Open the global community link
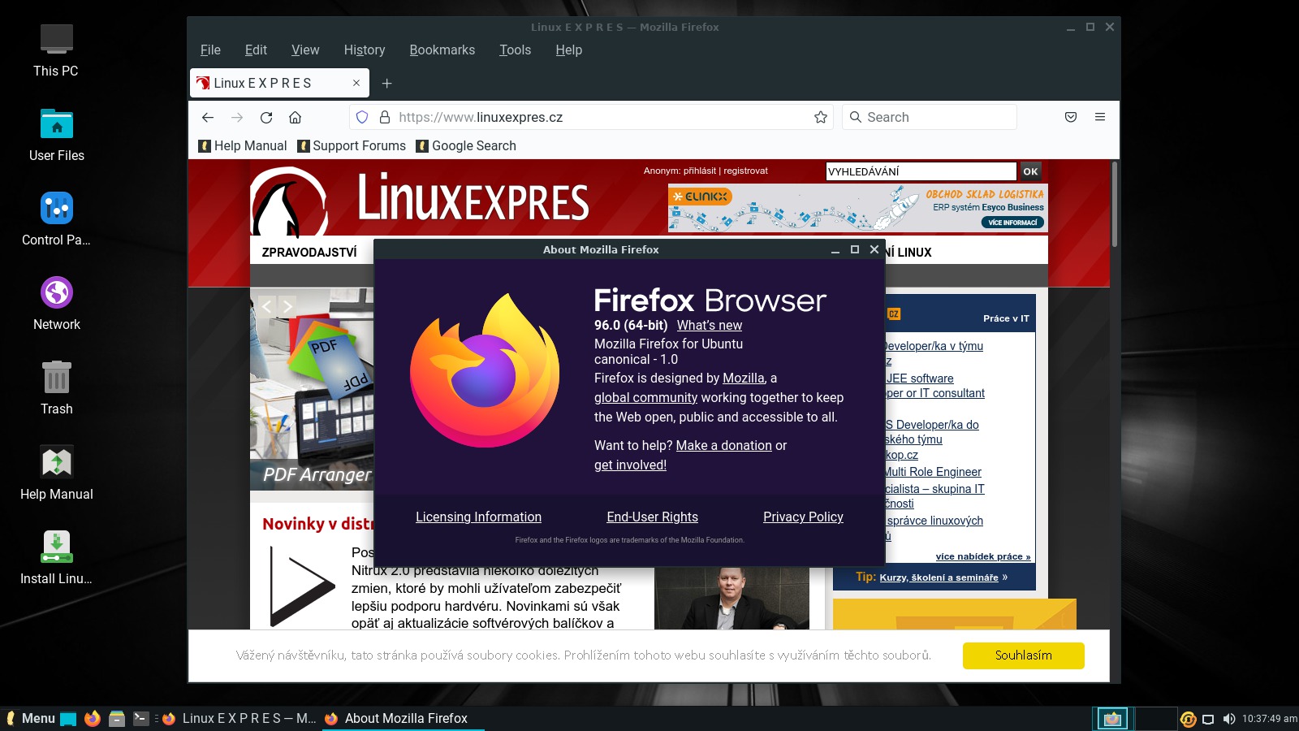 (645, 397)
